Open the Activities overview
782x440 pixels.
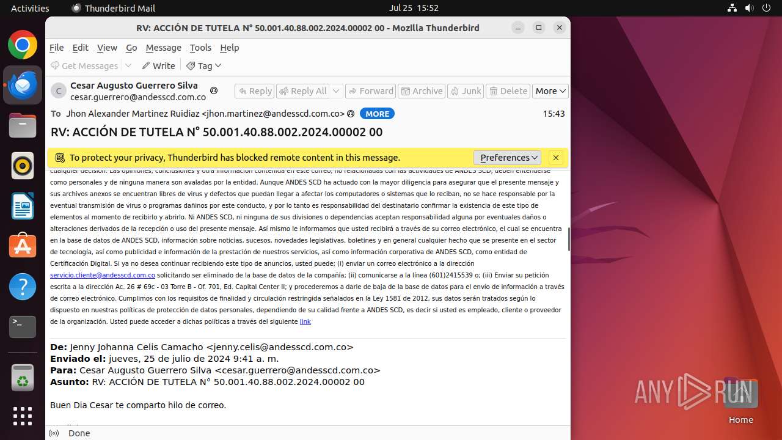30,8
